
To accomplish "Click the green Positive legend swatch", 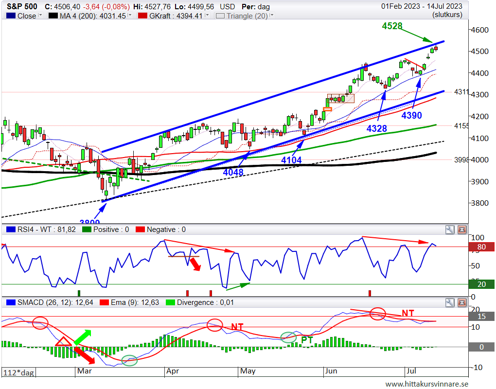I will 87,230.
